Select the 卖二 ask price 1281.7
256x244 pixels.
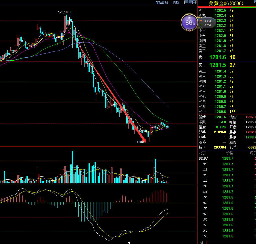[x=220, y=51]
